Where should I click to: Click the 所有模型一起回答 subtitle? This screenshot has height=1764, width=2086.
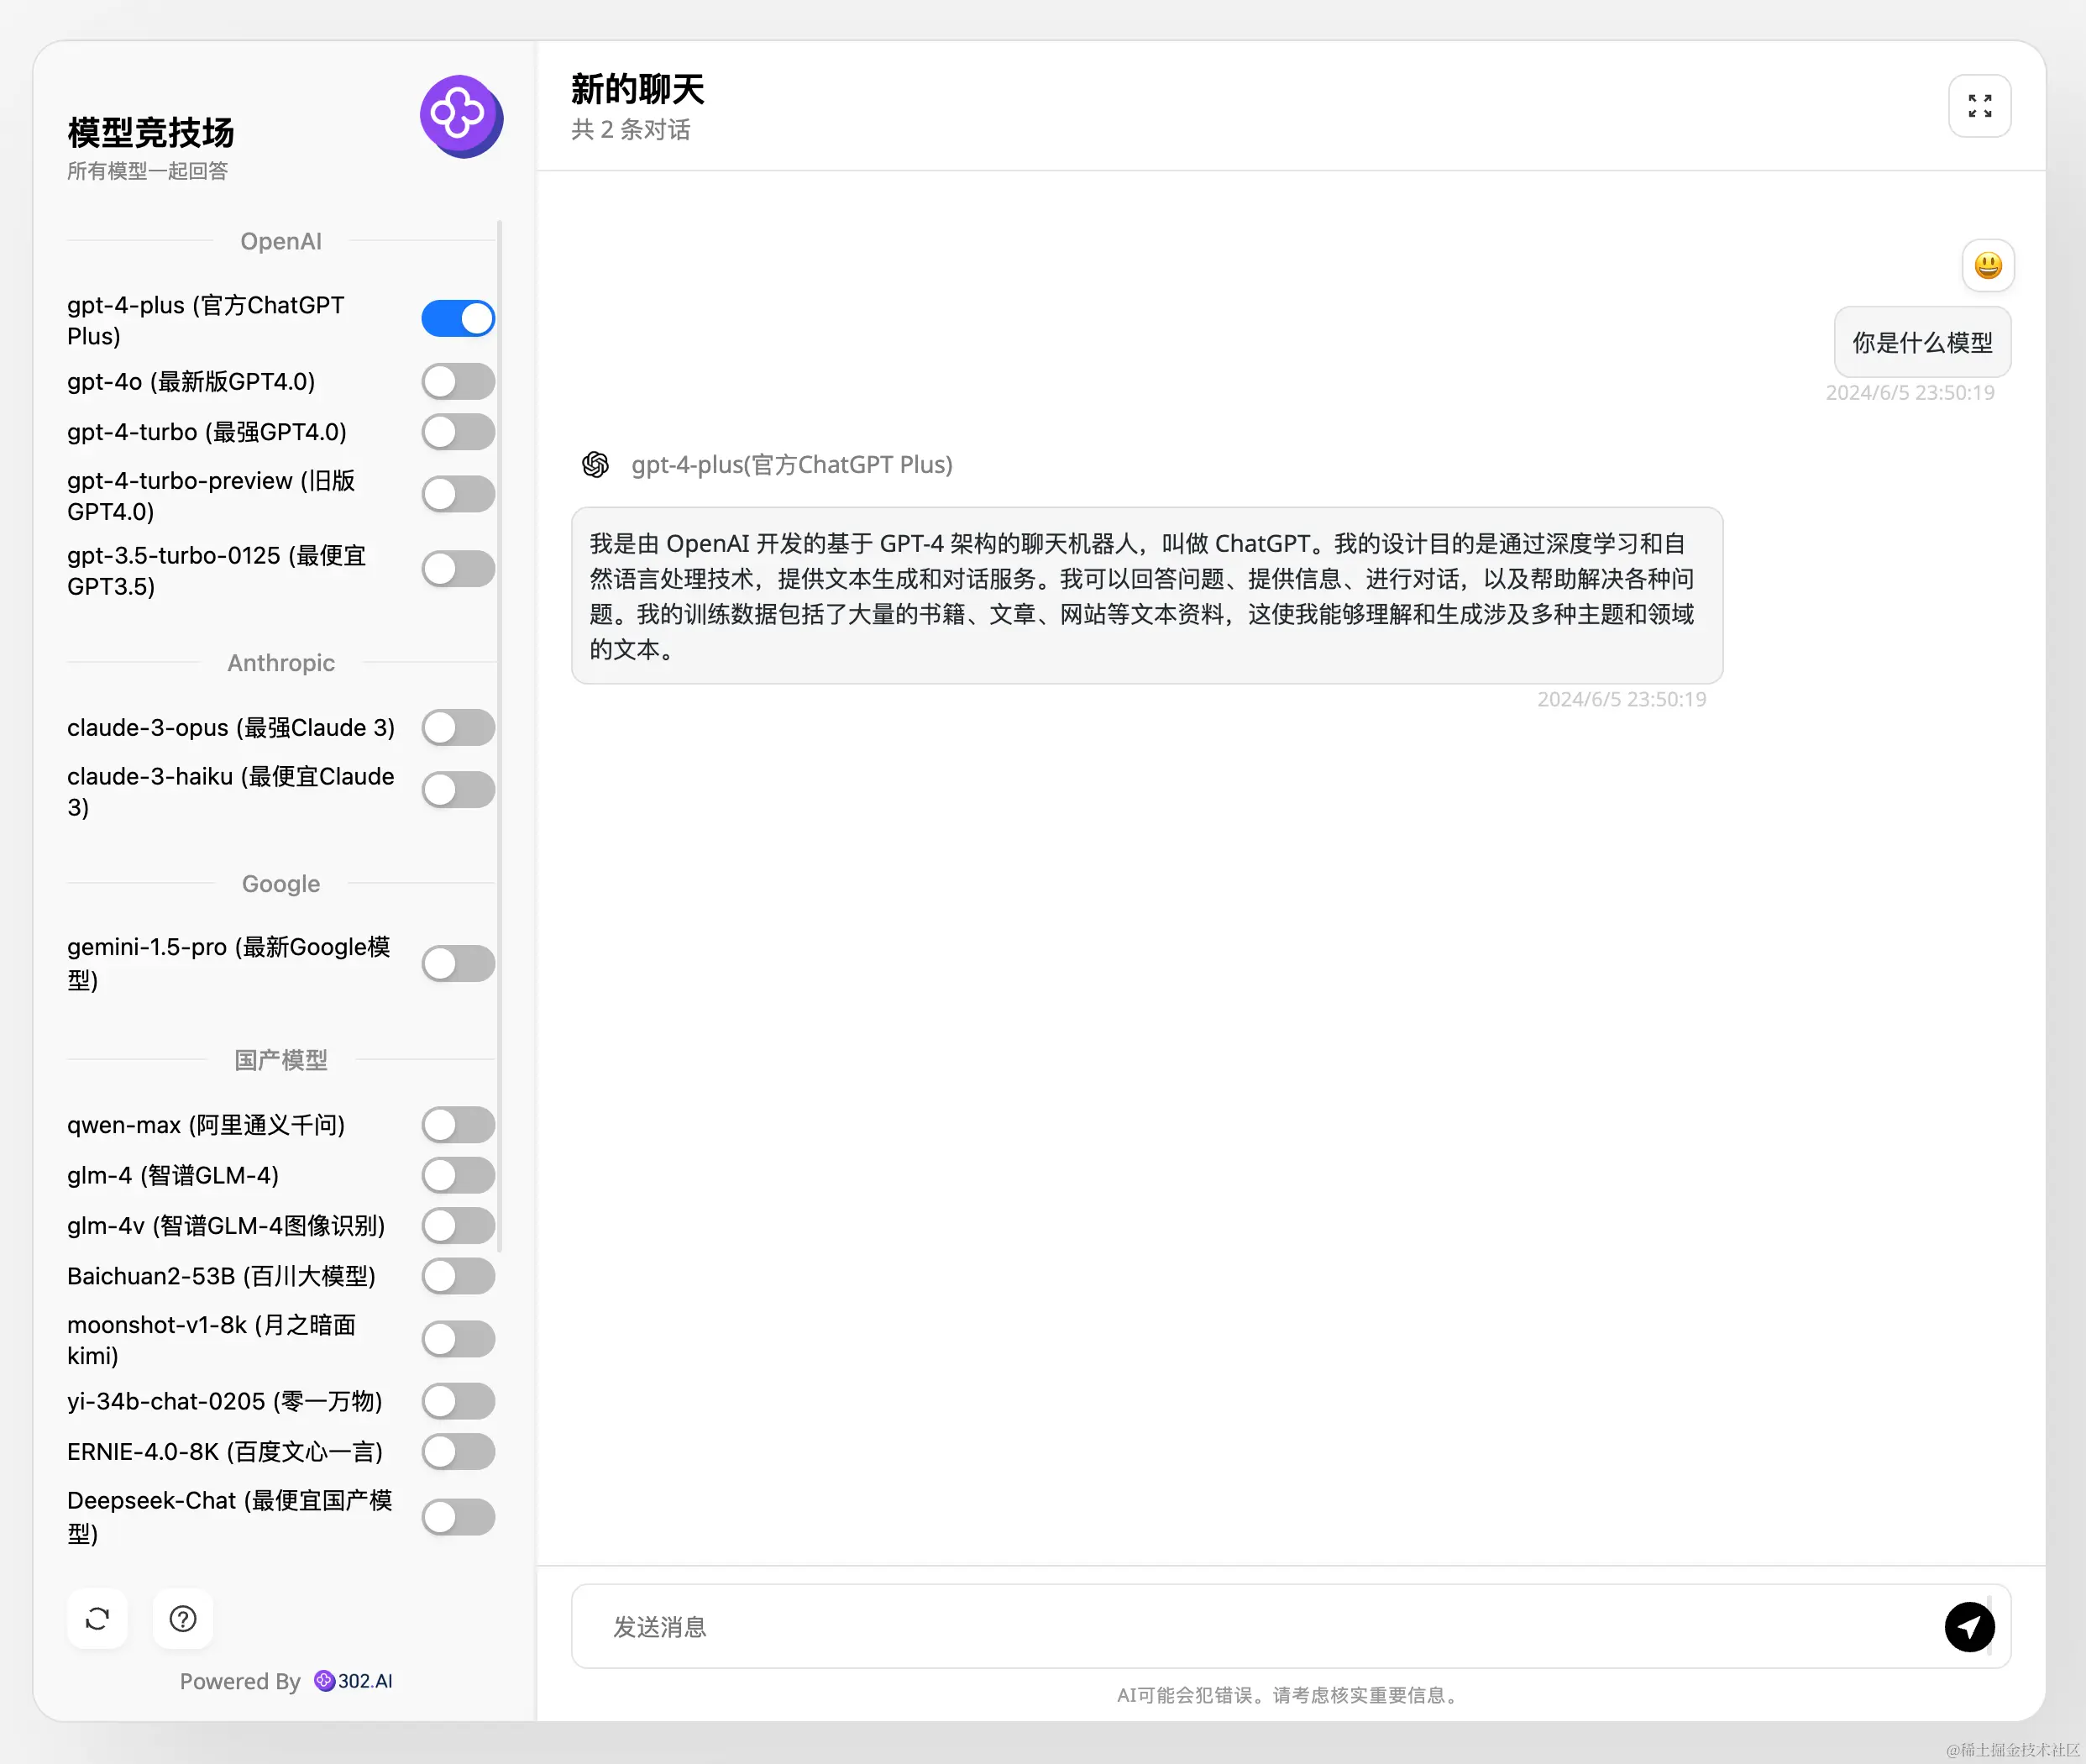coord(147,171)
